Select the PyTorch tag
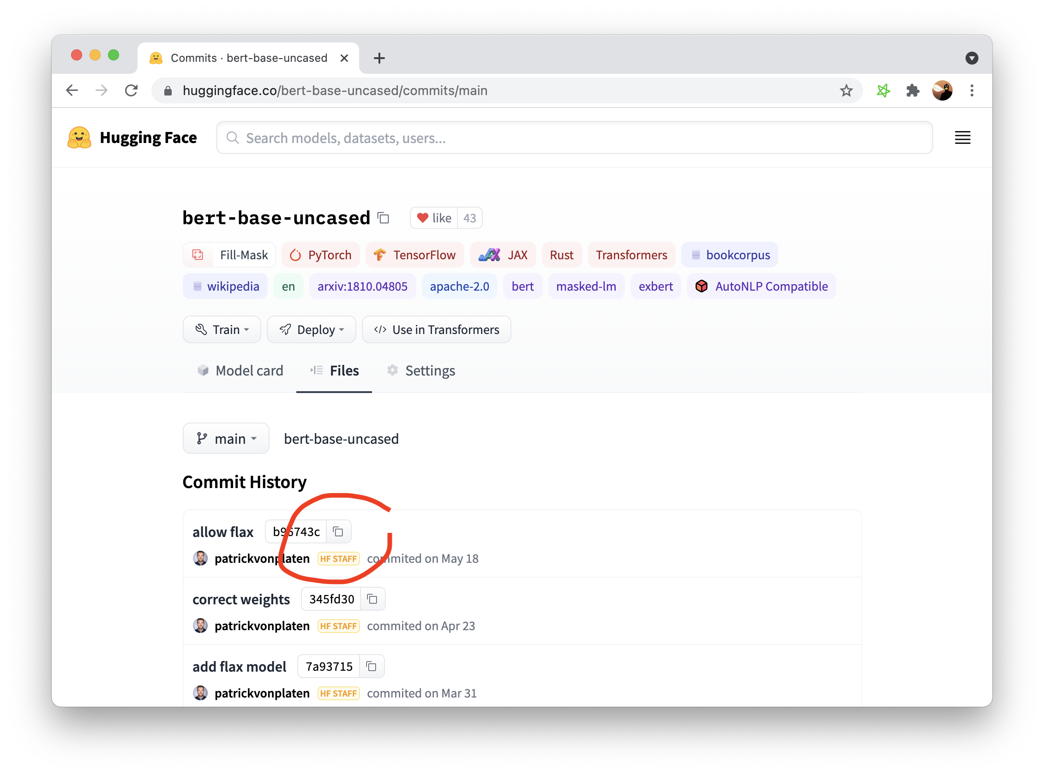The height and width of the screenshot is (775, 1044). pyautogui.click(x=321, y=255)
